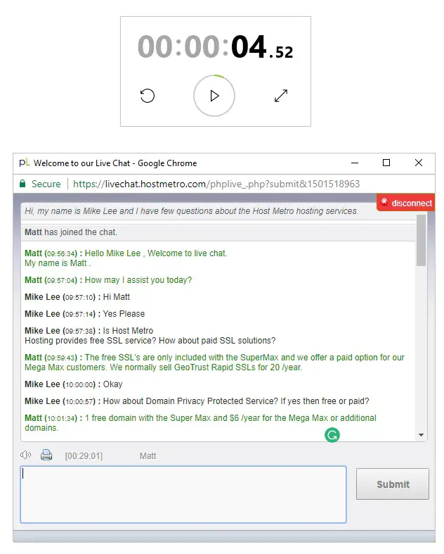Minimize the Live Chat Chrome window
This screenshot has height=554, width=444.
point(355,163)
